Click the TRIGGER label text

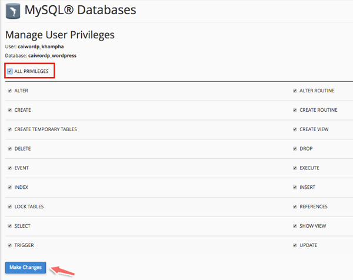(24, 245)
